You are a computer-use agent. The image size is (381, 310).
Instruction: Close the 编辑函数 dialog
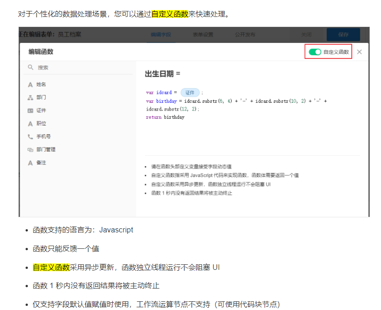tap(360, 52)
